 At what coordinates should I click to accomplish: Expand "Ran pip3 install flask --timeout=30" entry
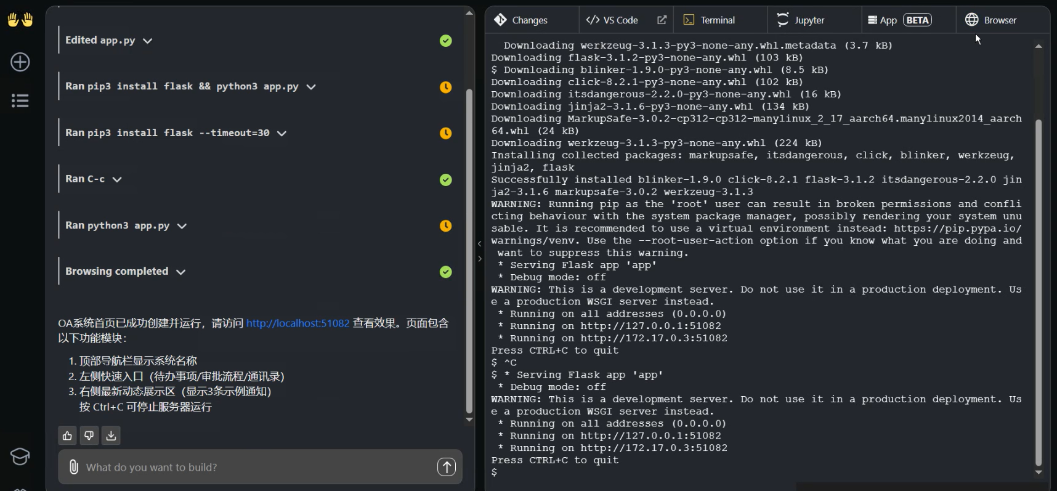point(281,133)
